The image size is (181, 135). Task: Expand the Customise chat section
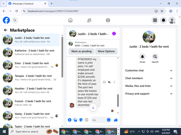pos(149,71)
